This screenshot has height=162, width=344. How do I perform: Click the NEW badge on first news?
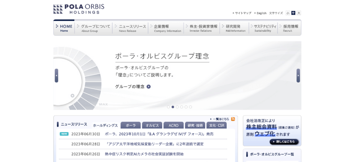[x=64, y=134]
